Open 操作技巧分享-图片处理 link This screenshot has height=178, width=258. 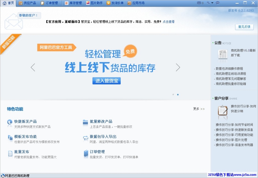[x=231, y=140]
